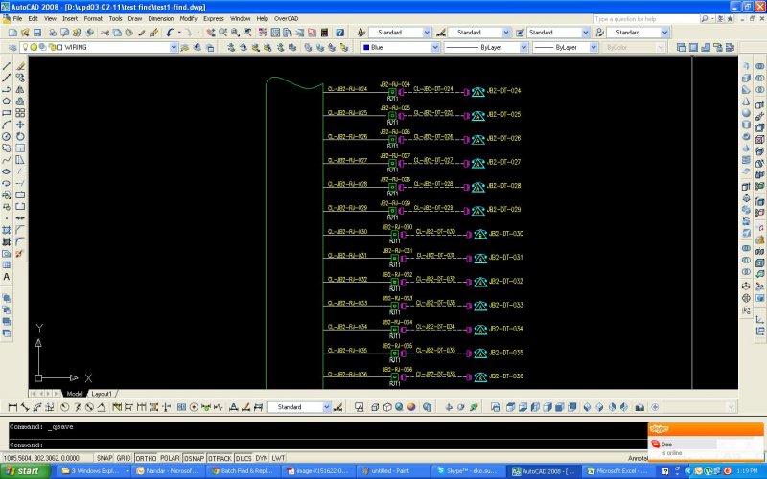The image size is (767, 479).
Task: Select the Spline draw tool
Action: tap(7, 160)
